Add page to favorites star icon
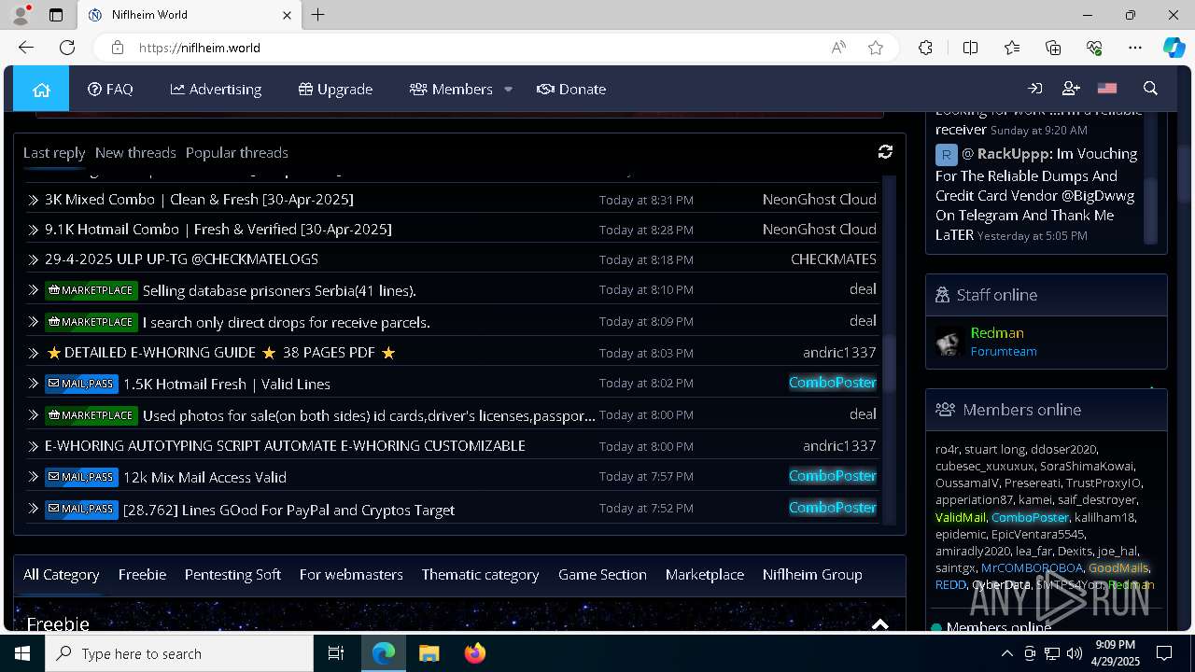Screen dimensions: 1195x672 coord(876,48)
